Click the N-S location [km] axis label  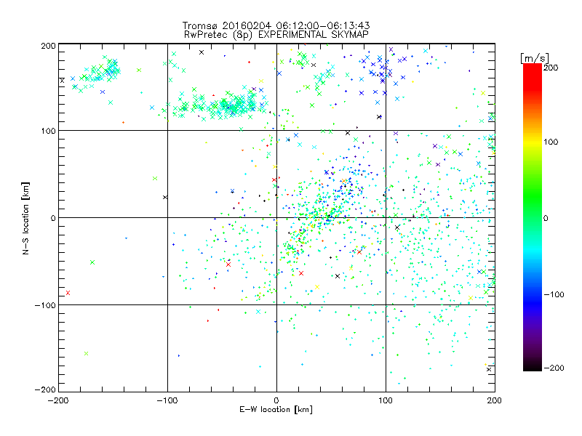pos(25,218)
